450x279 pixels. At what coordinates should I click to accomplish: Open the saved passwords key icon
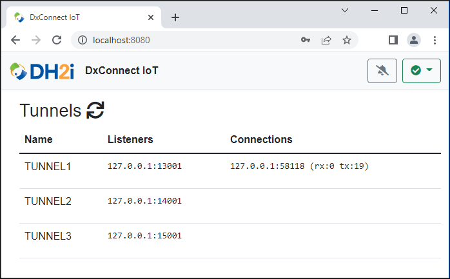(x=306, y=40)
